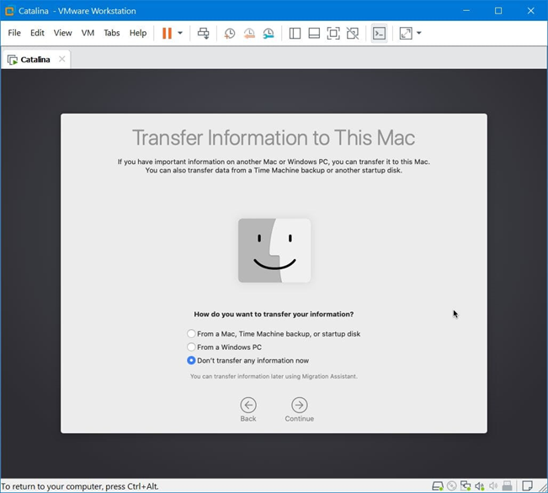Maximize the VMware Workstation window

coord(498,11)
